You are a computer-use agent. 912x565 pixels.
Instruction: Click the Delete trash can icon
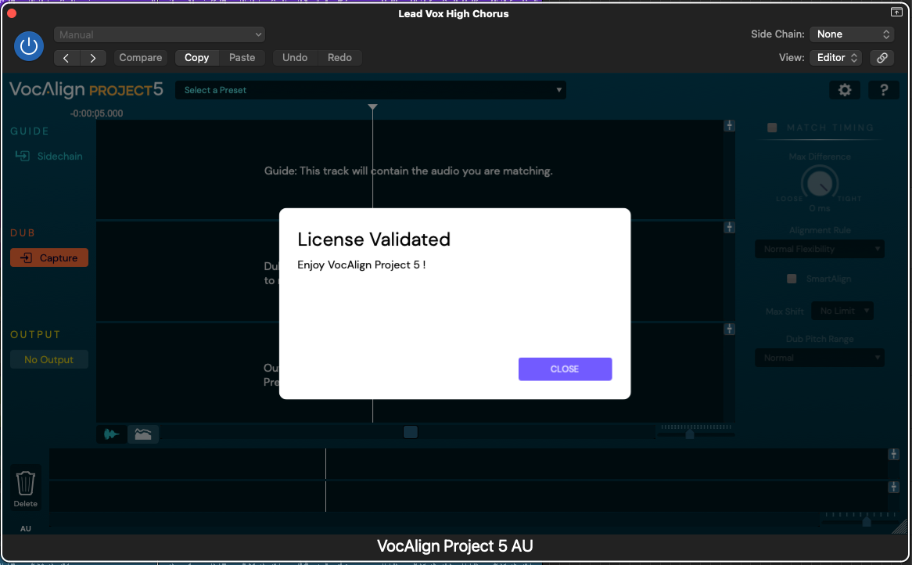(x=26, y=484)
